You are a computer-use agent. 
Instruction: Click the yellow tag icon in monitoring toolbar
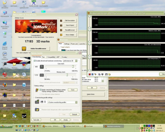click(x=95, y=74)
